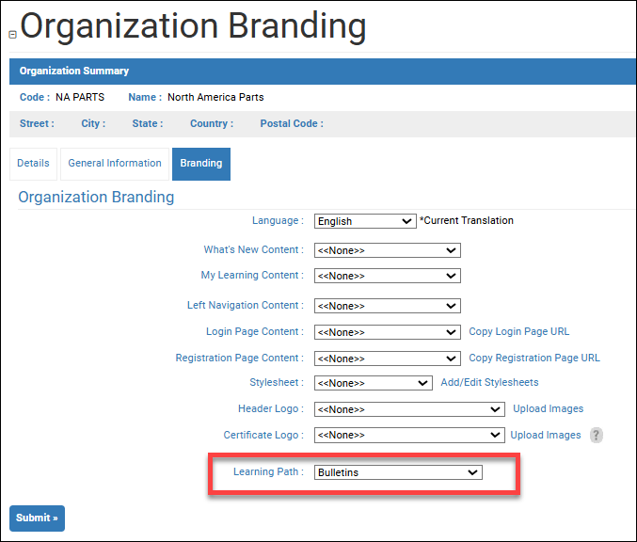Open the Login Page Content dropdown
This screenshot has height=542, width=637.
click(387, 332)
